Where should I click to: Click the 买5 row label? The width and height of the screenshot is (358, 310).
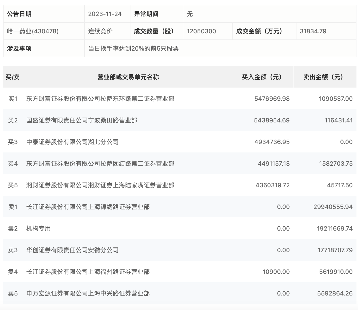point(13,185)
